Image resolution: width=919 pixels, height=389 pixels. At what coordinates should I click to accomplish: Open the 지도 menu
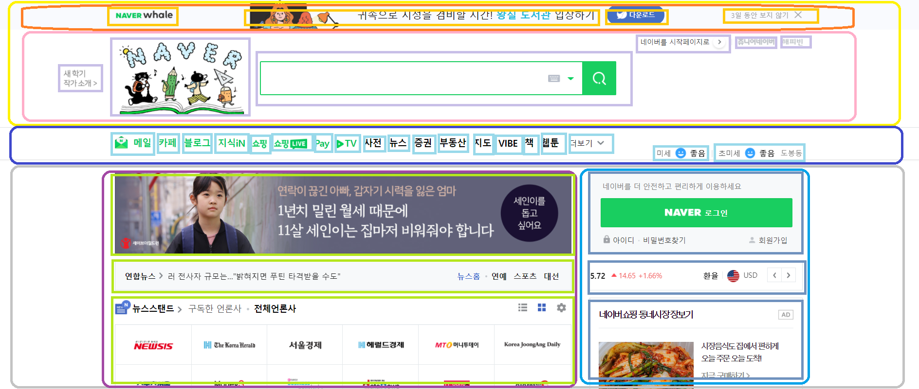483,143
